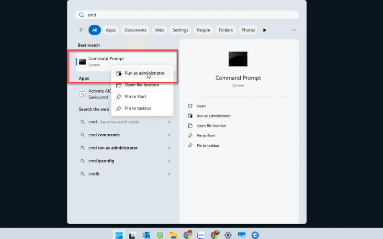The image size is (383, 239).
Task: Click the pin icon beside context menu Pin to taskbar
Action: [x=119, y=109]
